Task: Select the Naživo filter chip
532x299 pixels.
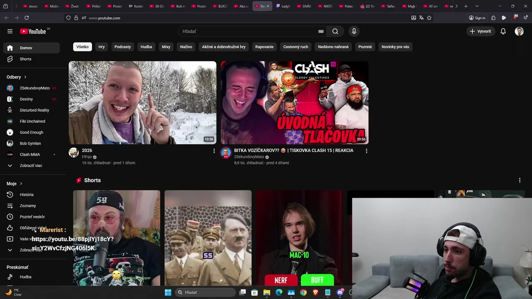Action: pos(186,47)
